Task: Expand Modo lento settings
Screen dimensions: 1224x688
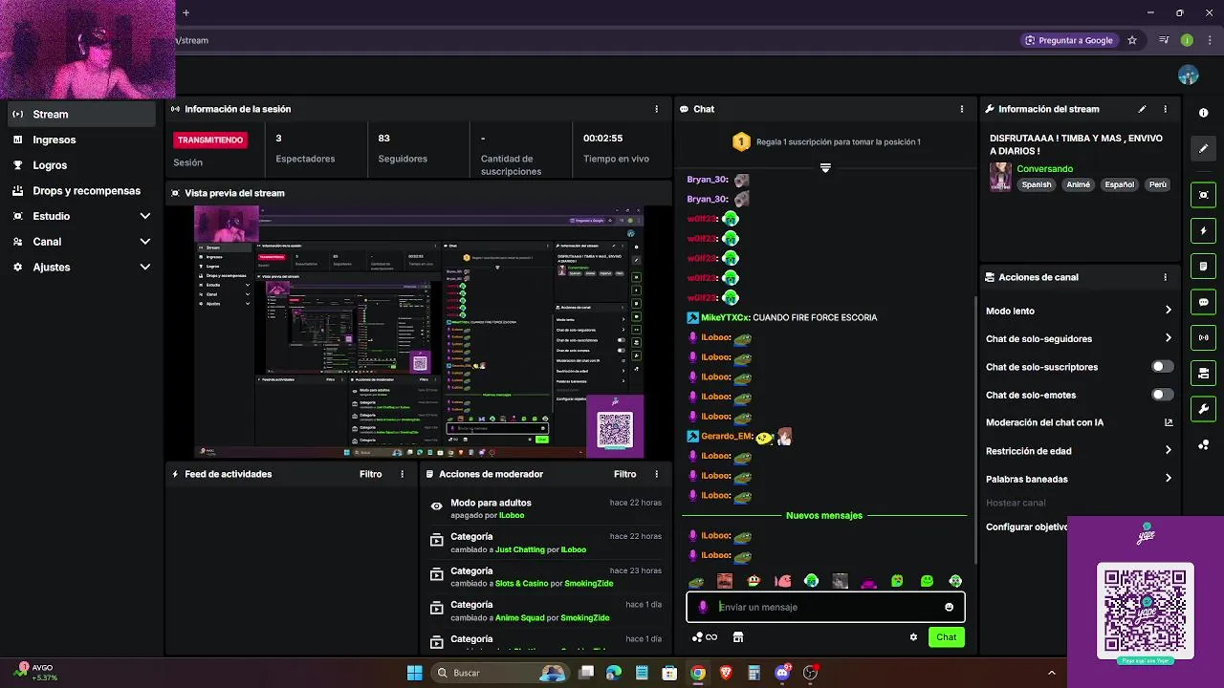Action: click(x=1168, y=311)
